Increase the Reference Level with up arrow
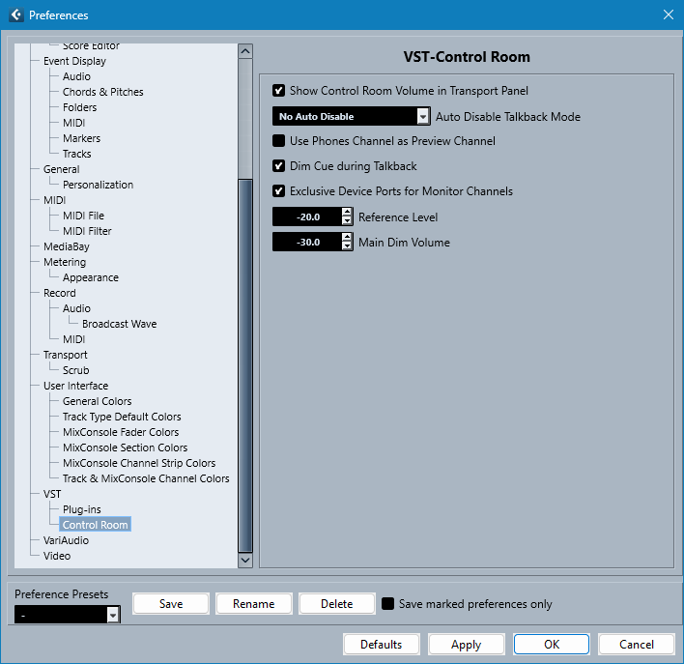 pos(348,213)
